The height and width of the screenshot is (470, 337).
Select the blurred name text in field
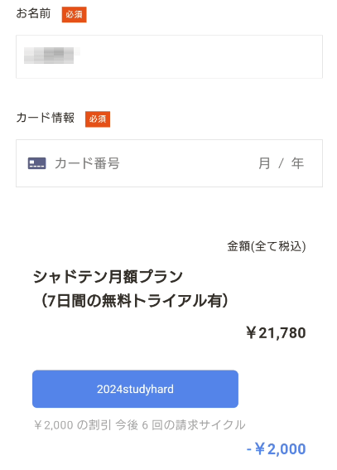tap(51, 56)
